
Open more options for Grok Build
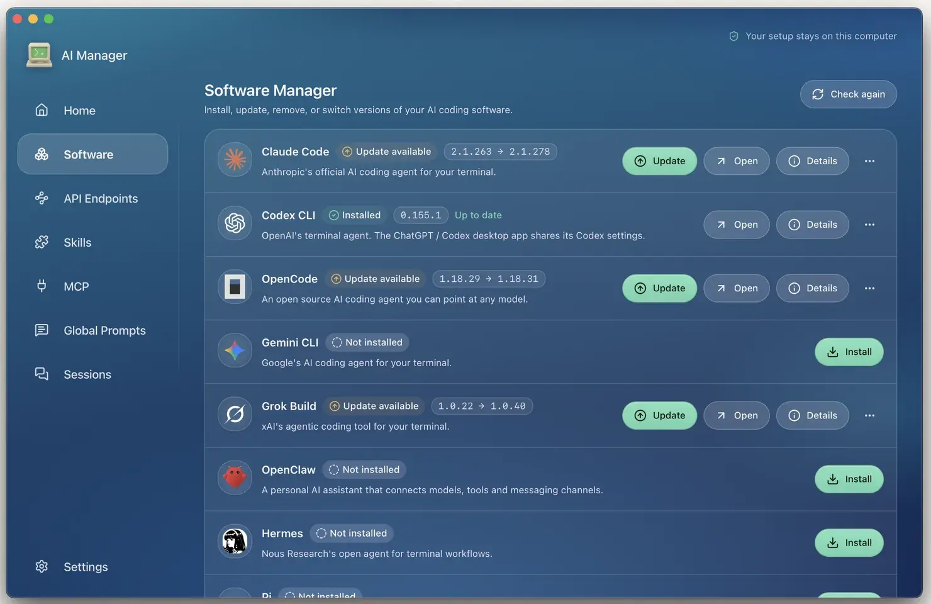869,415
